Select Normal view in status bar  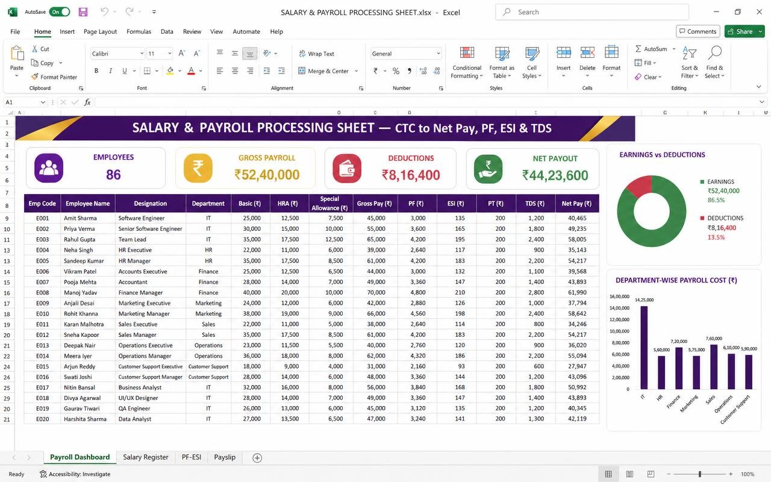[608, 474]
